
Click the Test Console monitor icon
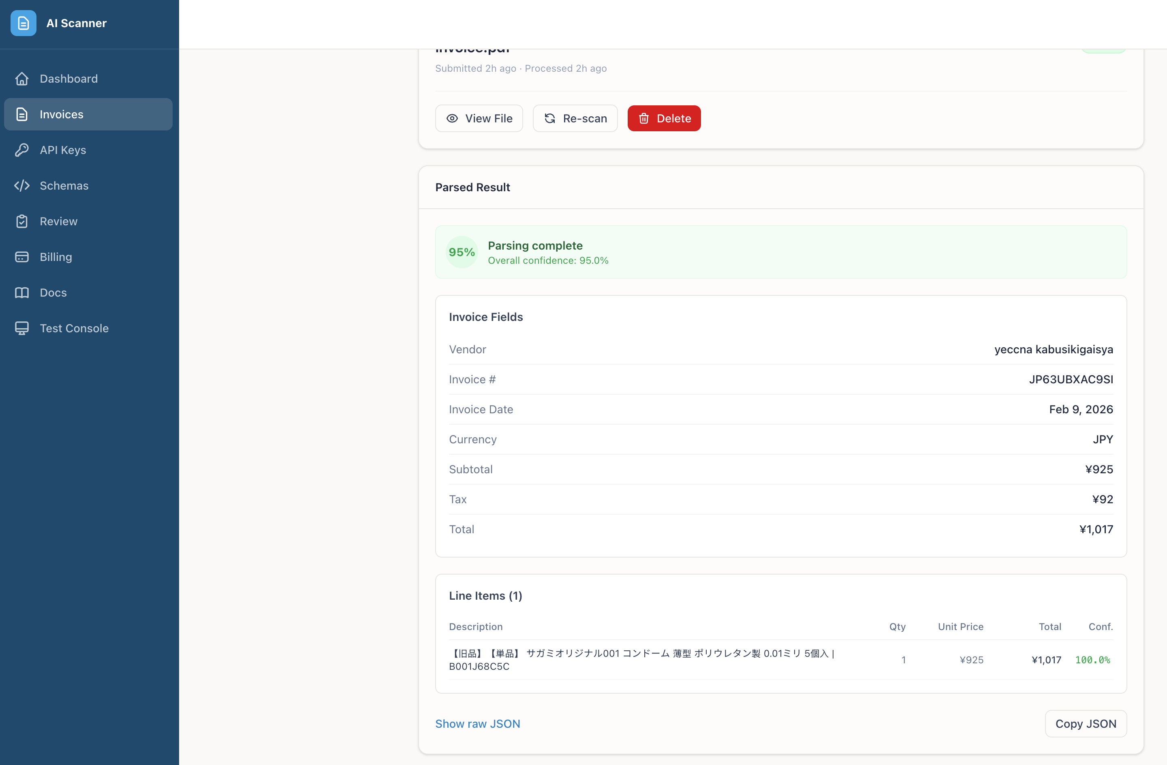pos(22,328)
